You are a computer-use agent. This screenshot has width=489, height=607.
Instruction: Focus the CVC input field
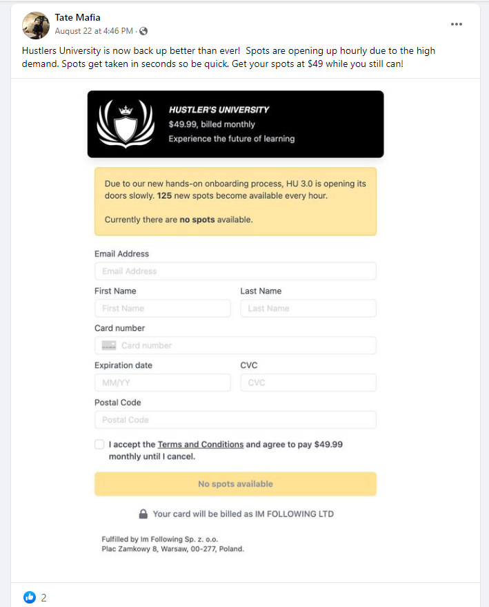click(x=308, y=383)
